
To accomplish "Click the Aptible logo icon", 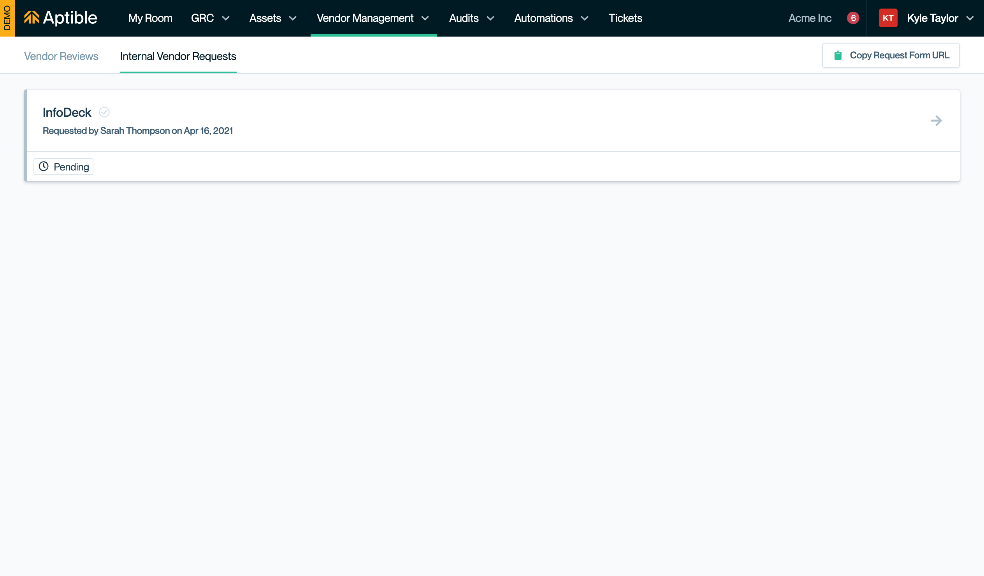I will coord(32,18).
